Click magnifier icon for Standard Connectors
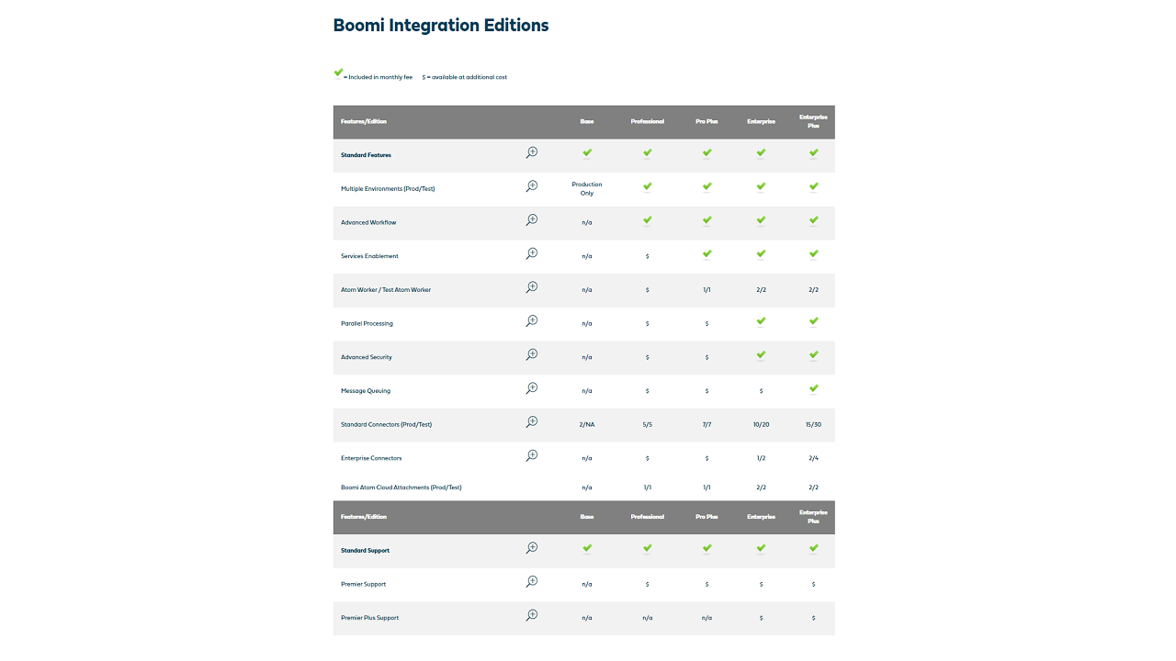 (x=532, y=421)
